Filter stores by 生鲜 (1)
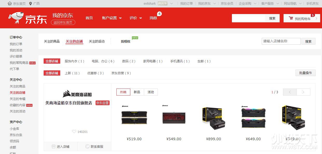322x154 pixels. pos(204,61)
